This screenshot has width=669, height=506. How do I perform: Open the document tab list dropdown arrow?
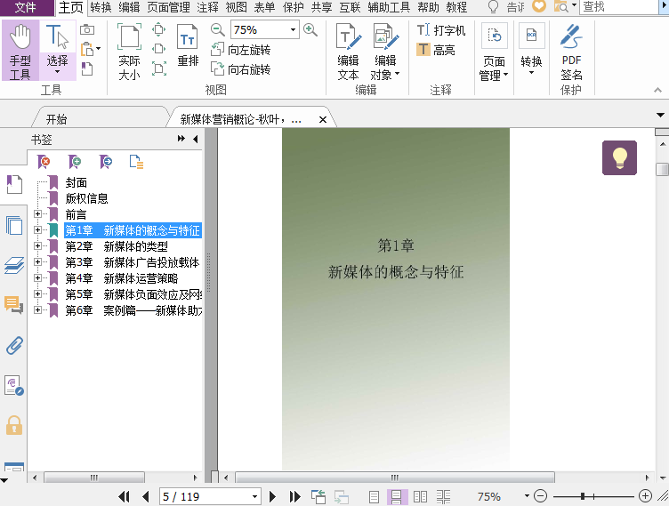pos(660,116)
